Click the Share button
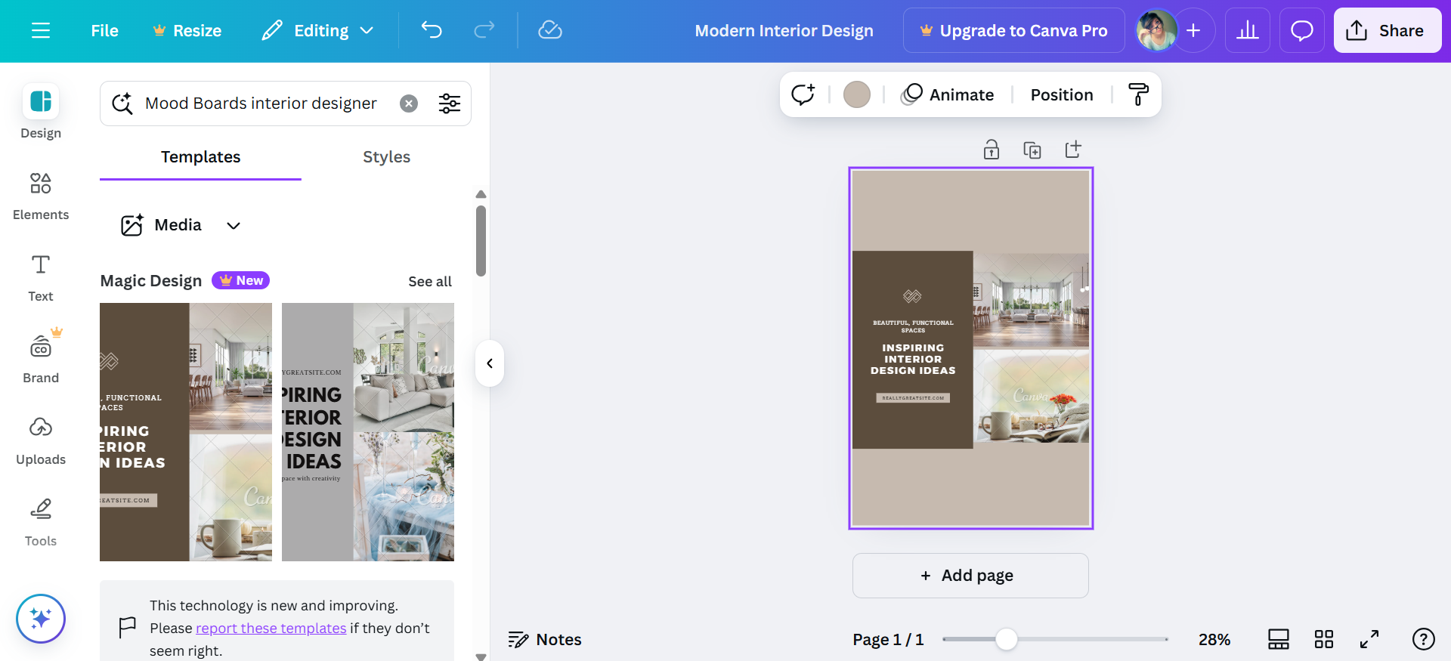 click(1388, 30)
